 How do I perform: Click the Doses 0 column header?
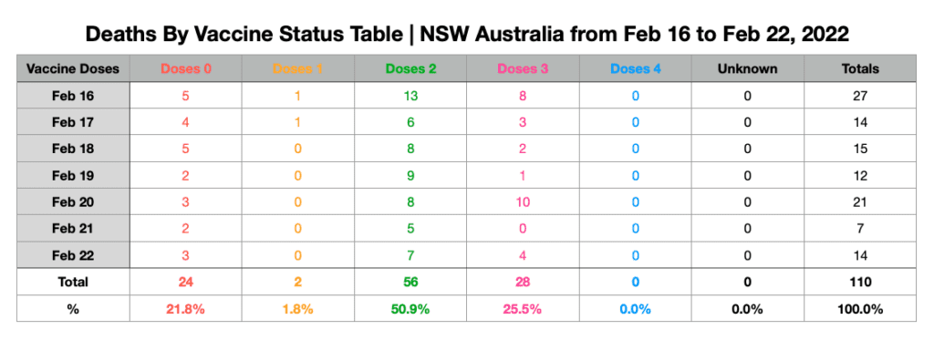click(x=186, y=68)
